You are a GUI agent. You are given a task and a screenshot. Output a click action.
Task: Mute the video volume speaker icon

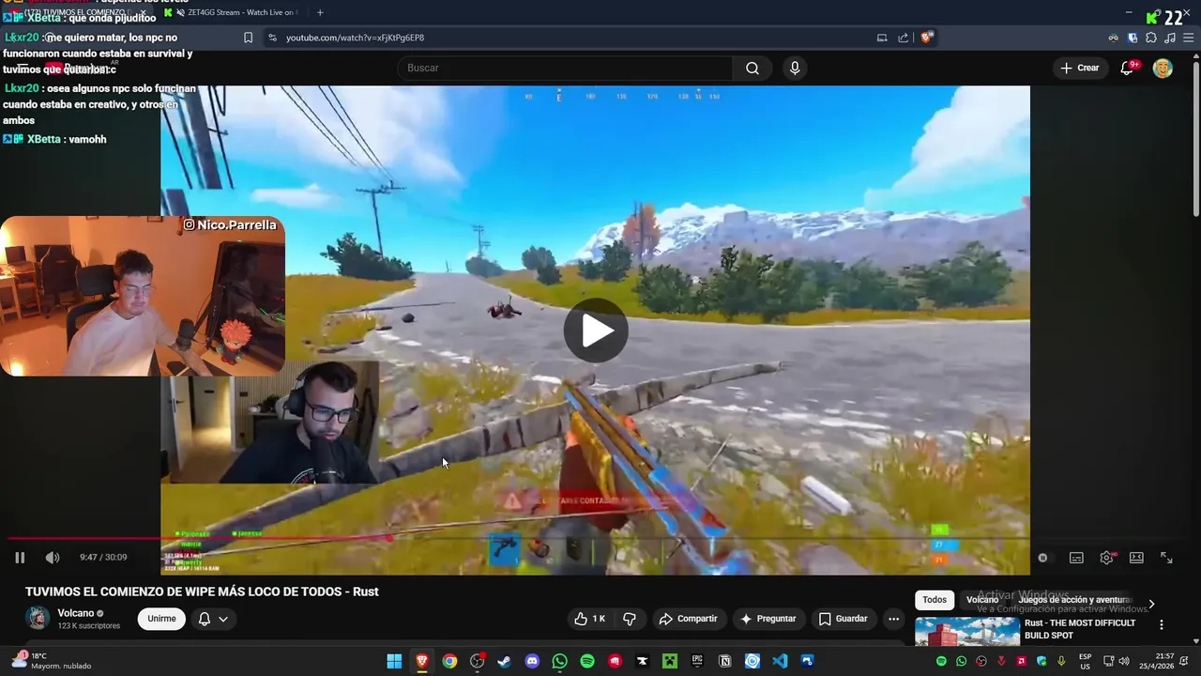coord(53,558)
